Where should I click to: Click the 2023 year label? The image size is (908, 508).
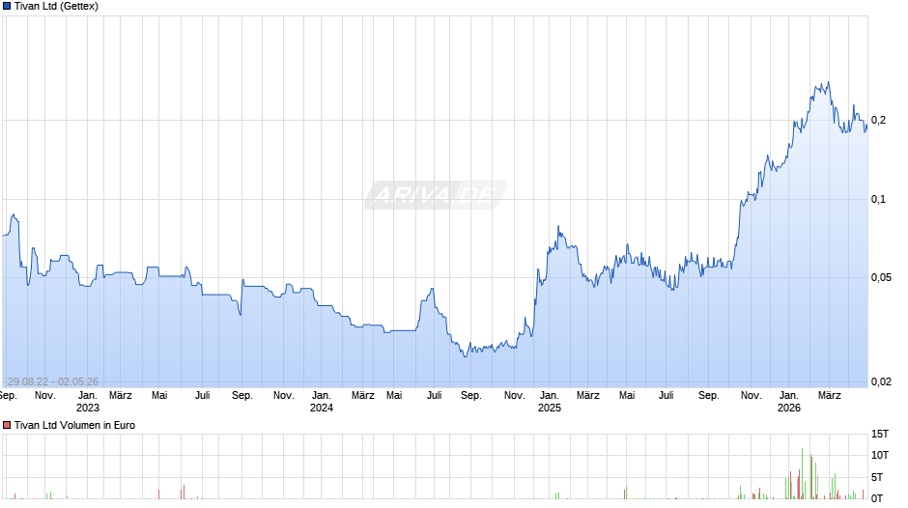[88, 408]
